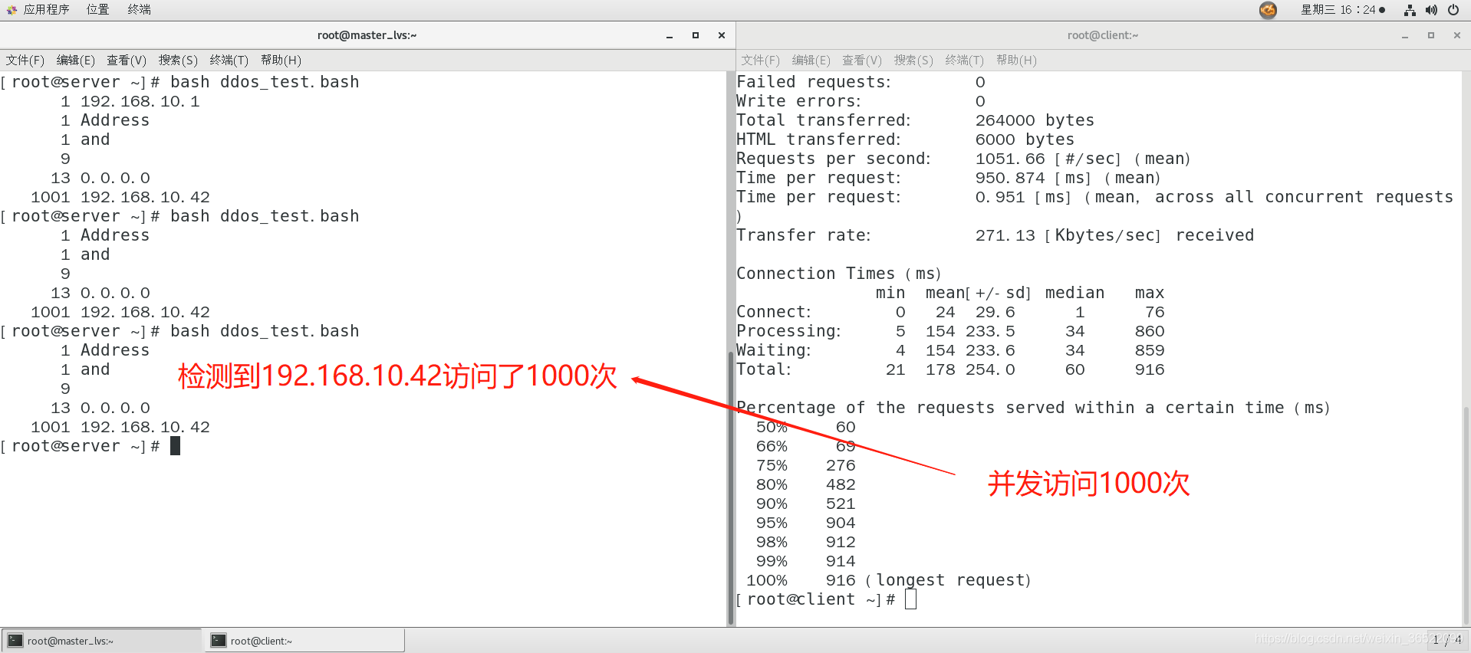Open 查看(V) menu in client window
Image resolution: width=1471 pixels, height=653 pixels.
tap(862, 60)
